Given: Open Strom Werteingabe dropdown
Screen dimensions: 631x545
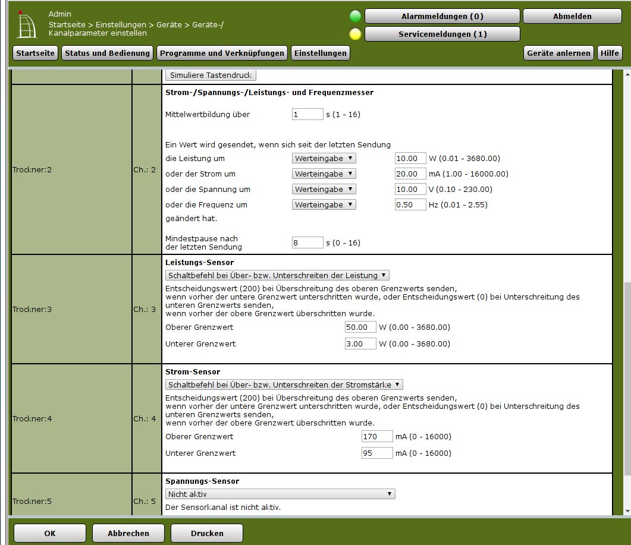Looking at the screenshot, I should (x=324, y=174).
